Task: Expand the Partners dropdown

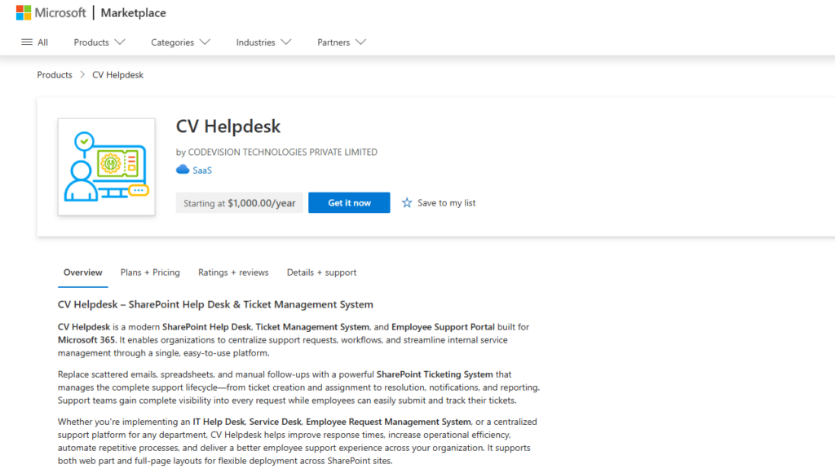Action: [342, 42]
